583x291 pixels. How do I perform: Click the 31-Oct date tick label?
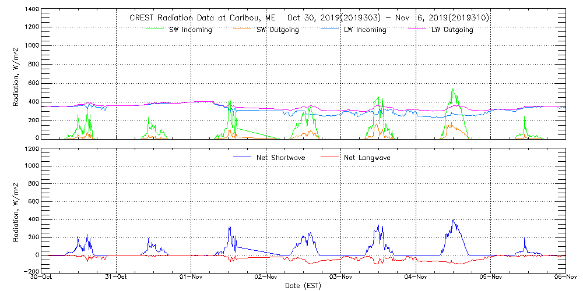(x=117, y=278)
